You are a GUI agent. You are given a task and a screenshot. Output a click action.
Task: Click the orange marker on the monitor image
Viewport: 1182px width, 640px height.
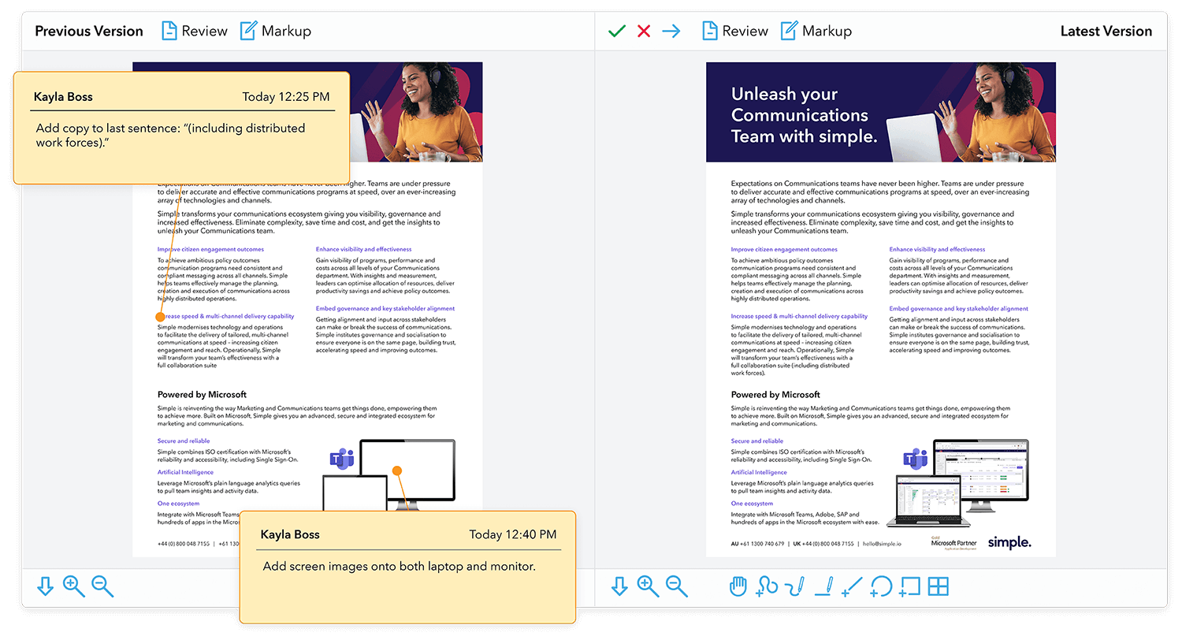pyautogui.click(x=397, y=471)
